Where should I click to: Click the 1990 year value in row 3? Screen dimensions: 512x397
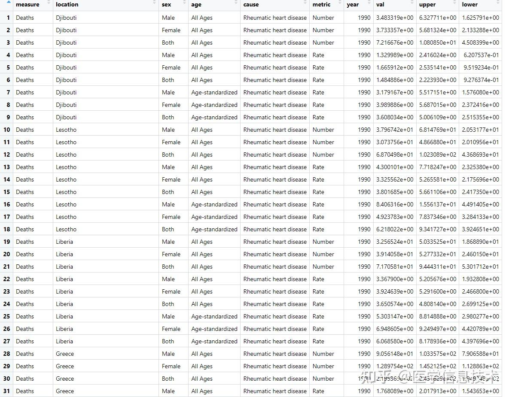[364, 42]
